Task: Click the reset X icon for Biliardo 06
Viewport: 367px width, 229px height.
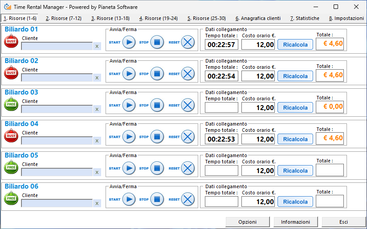Action: tap(188, 199)
